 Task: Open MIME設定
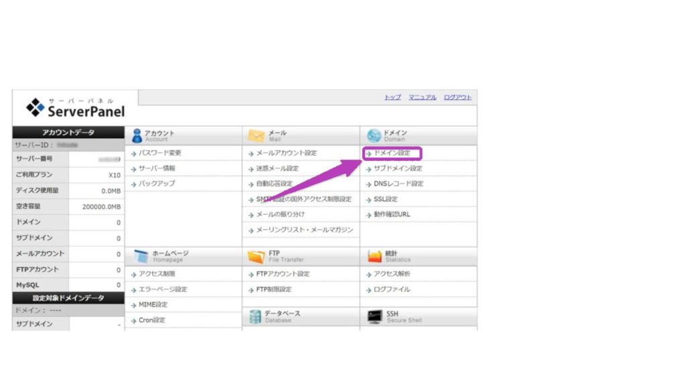pyautogui.click(x=153, y=305)
